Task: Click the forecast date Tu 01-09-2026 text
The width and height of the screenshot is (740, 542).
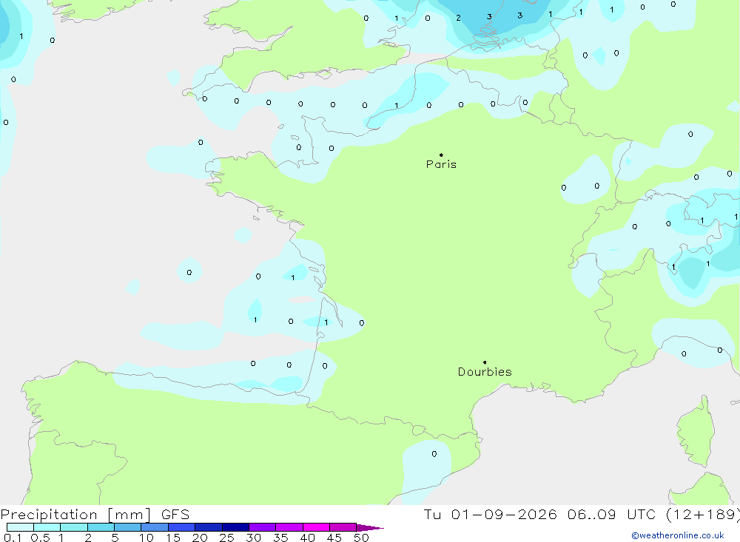Action: click(x=490, y=514)
